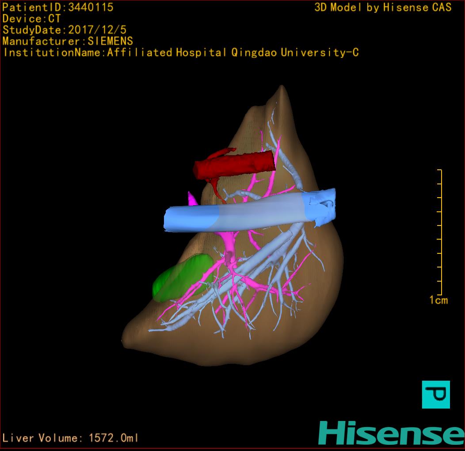Click the Liver Volume 1572.0ml readout
Image resolution: width=465 pixels, height=451 pixels.
tap(71, 438)
